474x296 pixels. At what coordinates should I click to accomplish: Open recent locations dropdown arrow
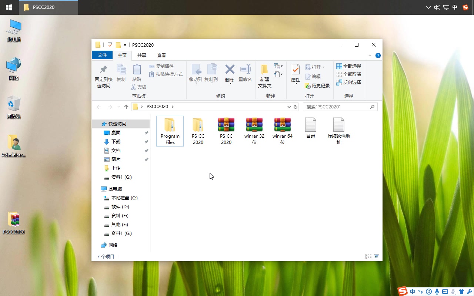118,107
